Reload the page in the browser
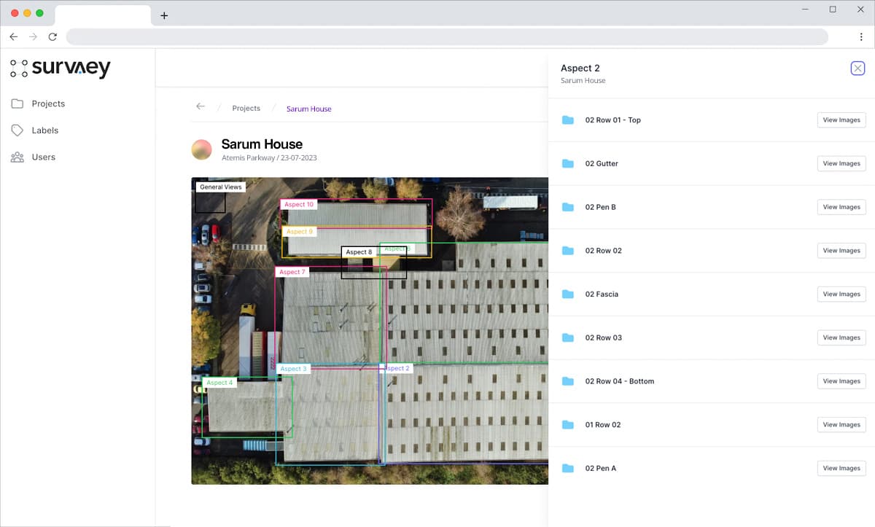Image resolution: width=875 pixels, height=527 pixels. [x=52, y=36]
